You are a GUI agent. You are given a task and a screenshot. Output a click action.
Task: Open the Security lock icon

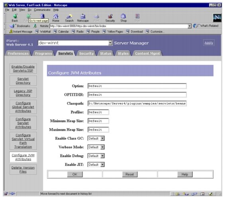tap(110, 18)
